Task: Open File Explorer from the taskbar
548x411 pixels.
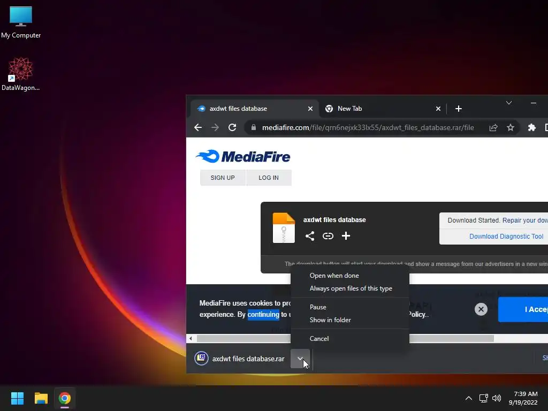Action: (41, 398)
